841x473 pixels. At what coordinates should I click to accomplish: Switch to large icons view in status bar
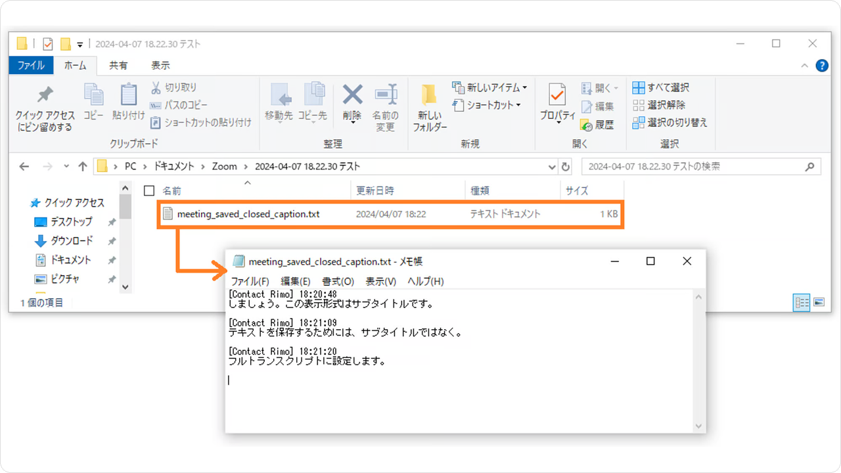pos(819,302)
